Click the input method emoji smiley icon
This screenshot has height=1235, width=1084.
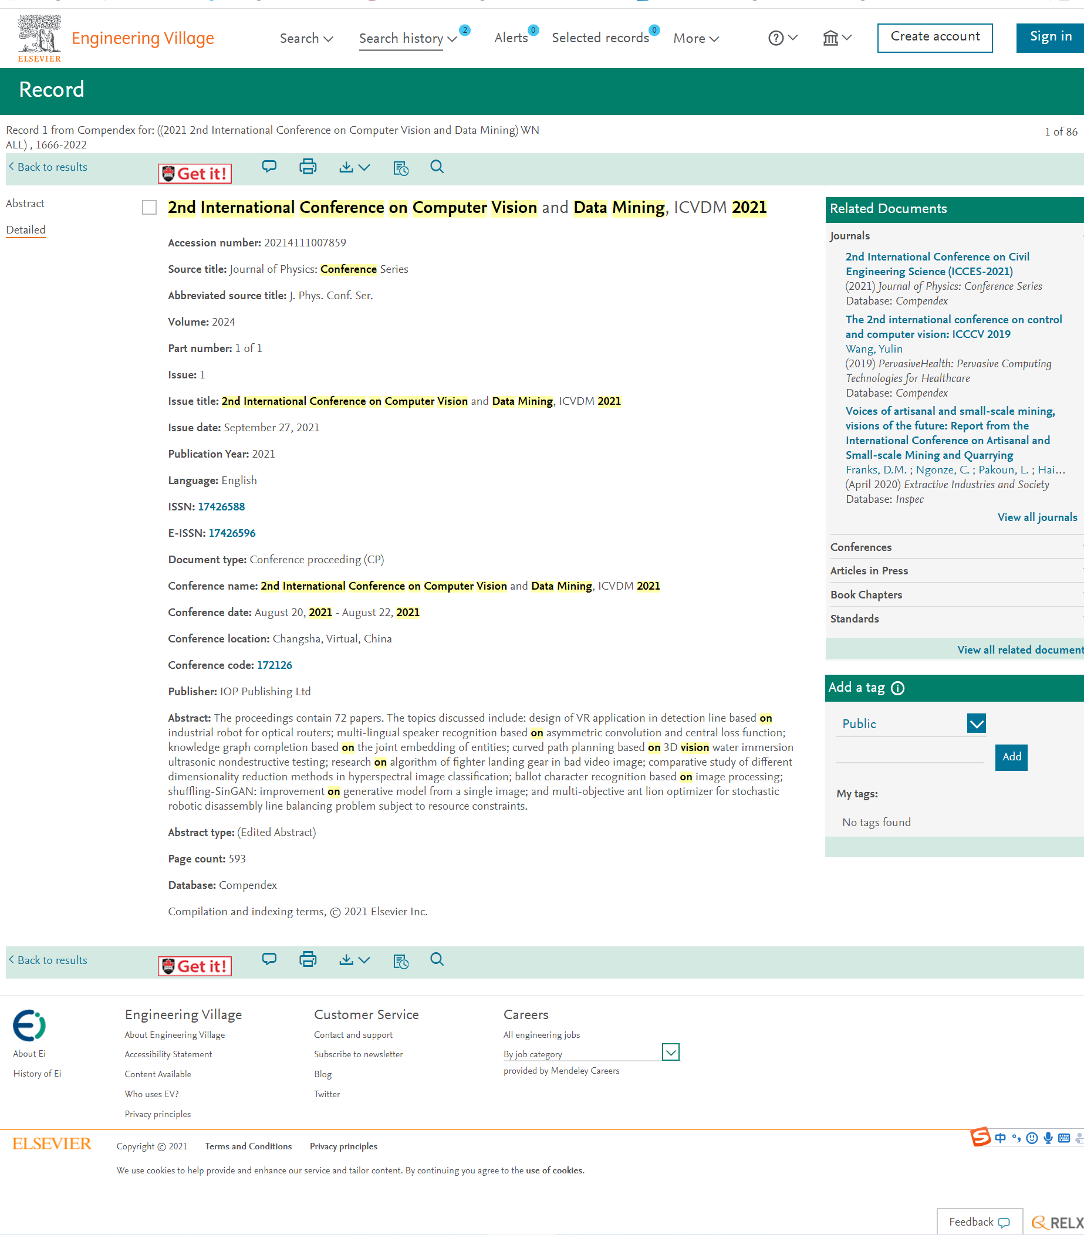click(x=1032, y=1138)
